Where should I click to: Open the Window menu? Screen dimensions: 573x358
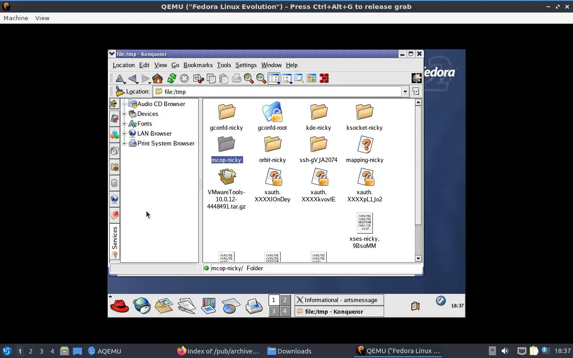tap(271, 65)
